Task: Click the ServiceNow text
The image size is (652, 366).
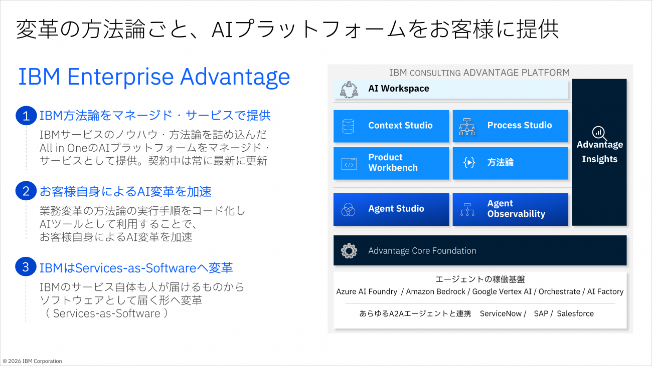Action: point(501,313)
